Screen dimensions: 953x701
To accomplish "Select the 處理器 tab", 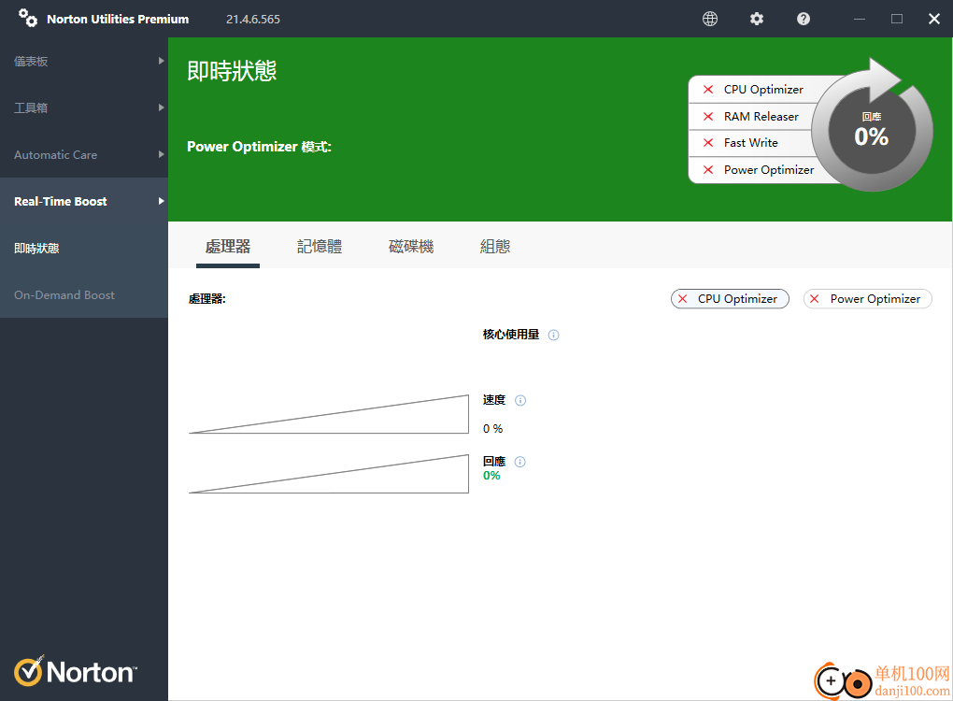I will coord(228,247).
